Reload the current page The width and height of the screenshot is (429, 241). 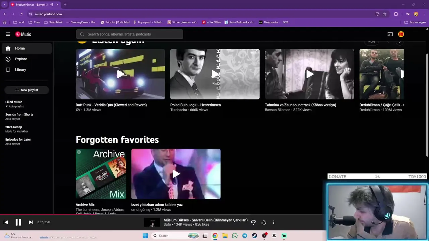21,14
